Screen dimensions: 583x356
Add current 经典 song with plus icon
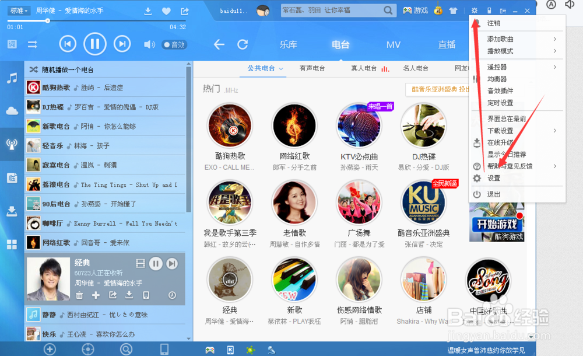[96, 295]
